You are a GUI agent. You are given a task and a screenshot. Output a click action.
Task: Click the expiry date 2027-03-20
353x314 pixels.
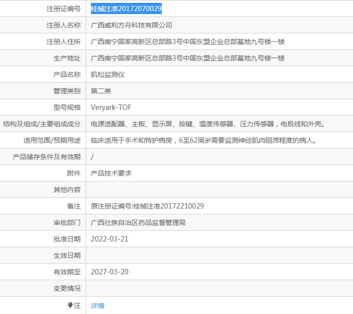tap(109, 272)
